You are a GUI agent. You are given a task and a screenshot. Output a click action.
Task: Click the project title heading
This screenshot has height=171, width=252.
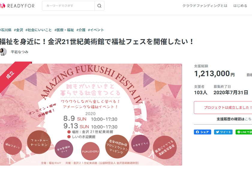[x=96, y=42]
